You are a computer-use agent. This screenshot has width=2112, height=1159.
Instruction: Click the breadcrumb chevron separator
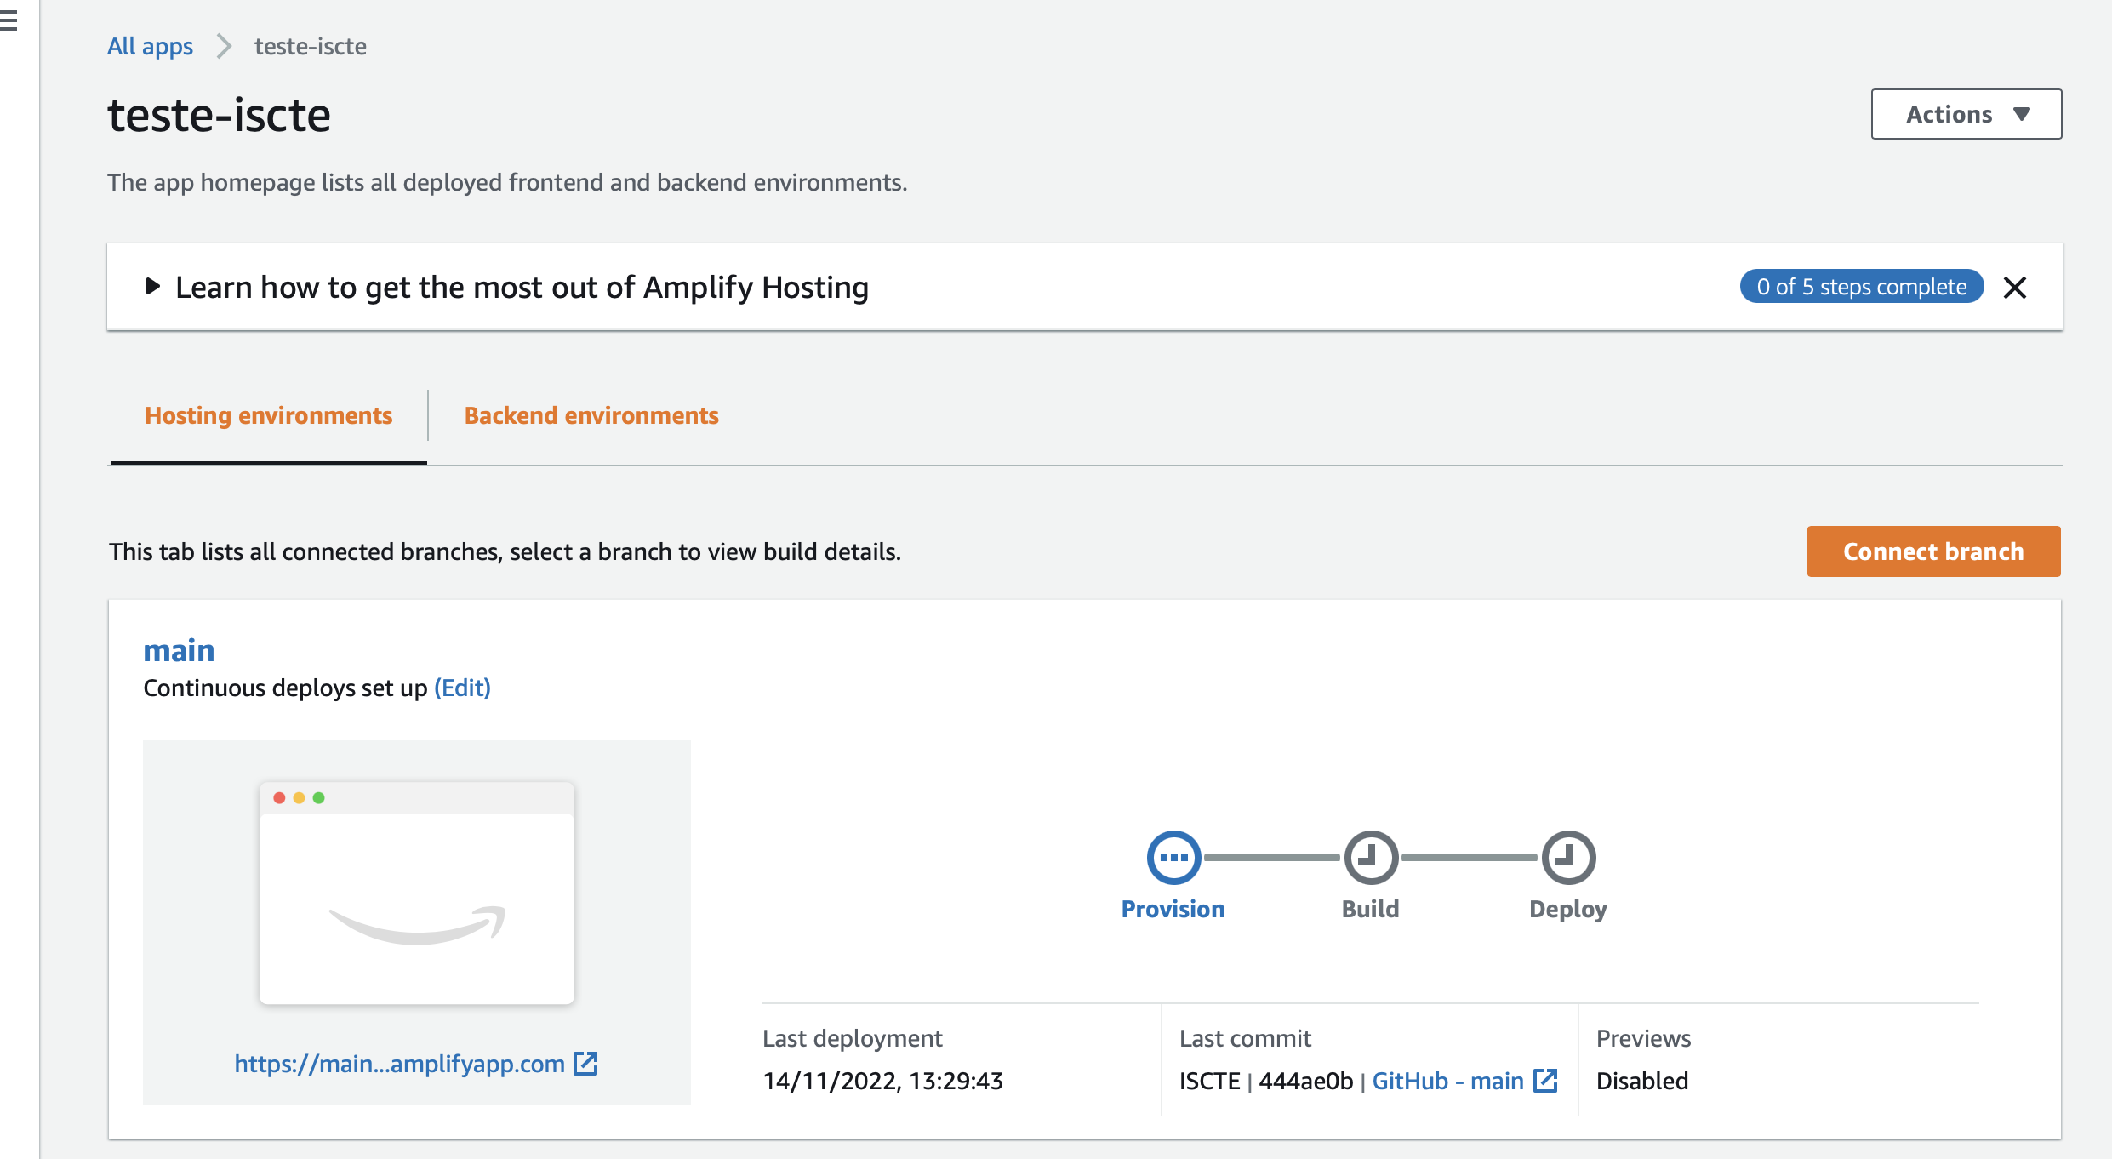tap(224, 46)
